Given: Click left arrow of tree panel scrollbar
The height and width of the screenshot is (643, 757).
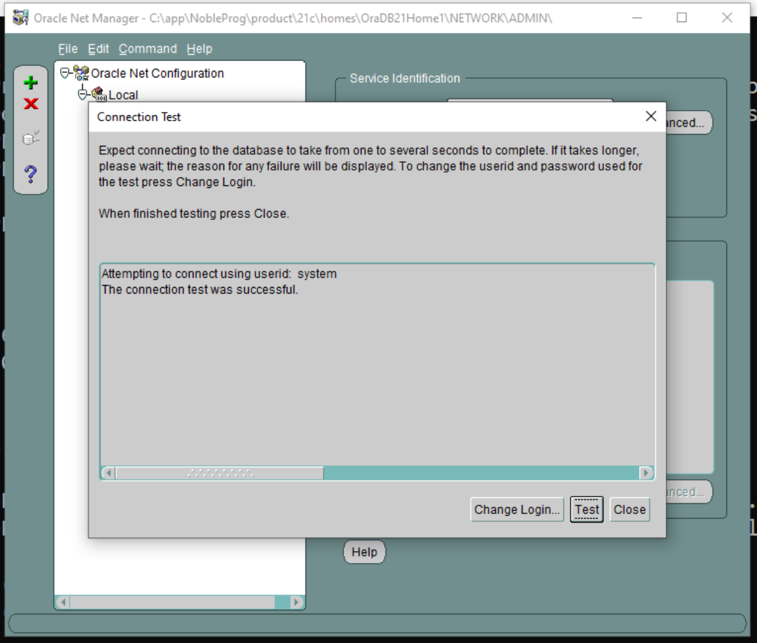Looking at the screenshot, I should [x=63, y=602].
